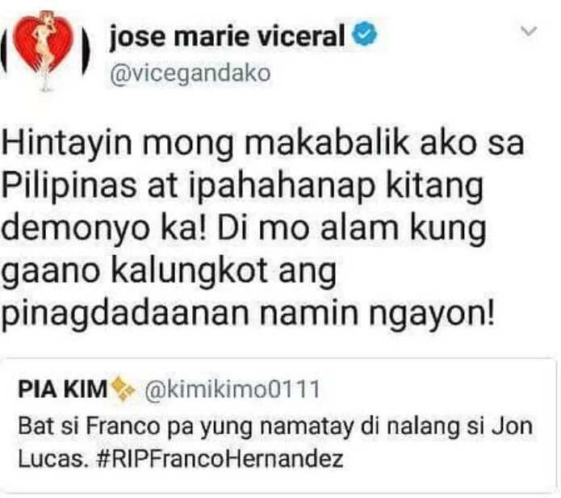561x498 pixels.
Task: Click the word Lucas. in quoted tweet
Action: tap(53, 459)
